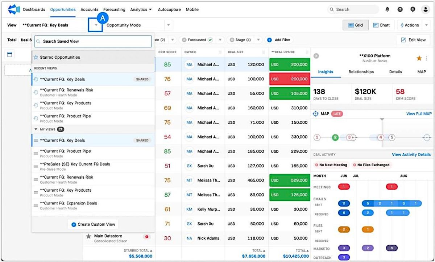Click the Main Datastore star icon
The width and height of the screenshot is (435, 262).
pos(89,236)
